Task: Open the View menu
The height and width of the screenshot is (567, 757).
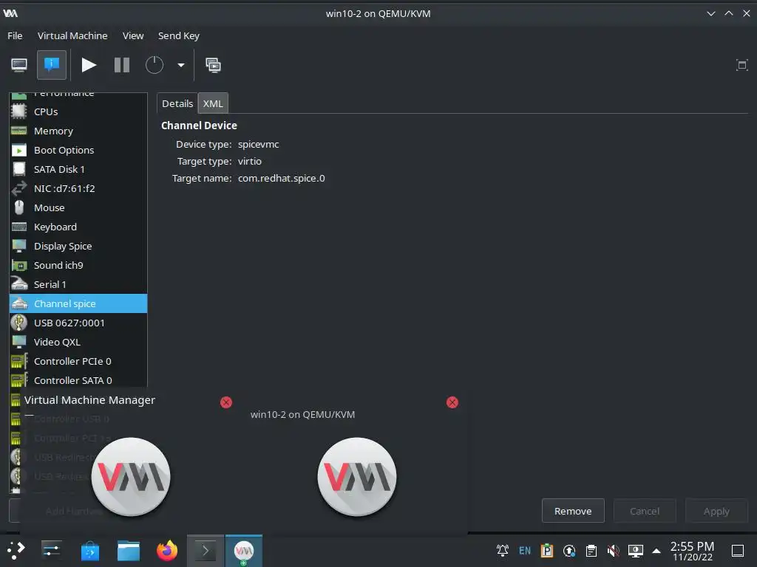Action: coord(133,35)
